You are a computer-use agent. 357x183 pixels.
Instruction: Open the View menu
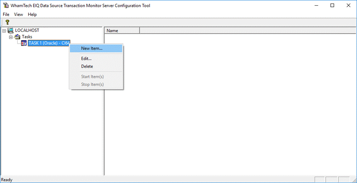(19, 14)
